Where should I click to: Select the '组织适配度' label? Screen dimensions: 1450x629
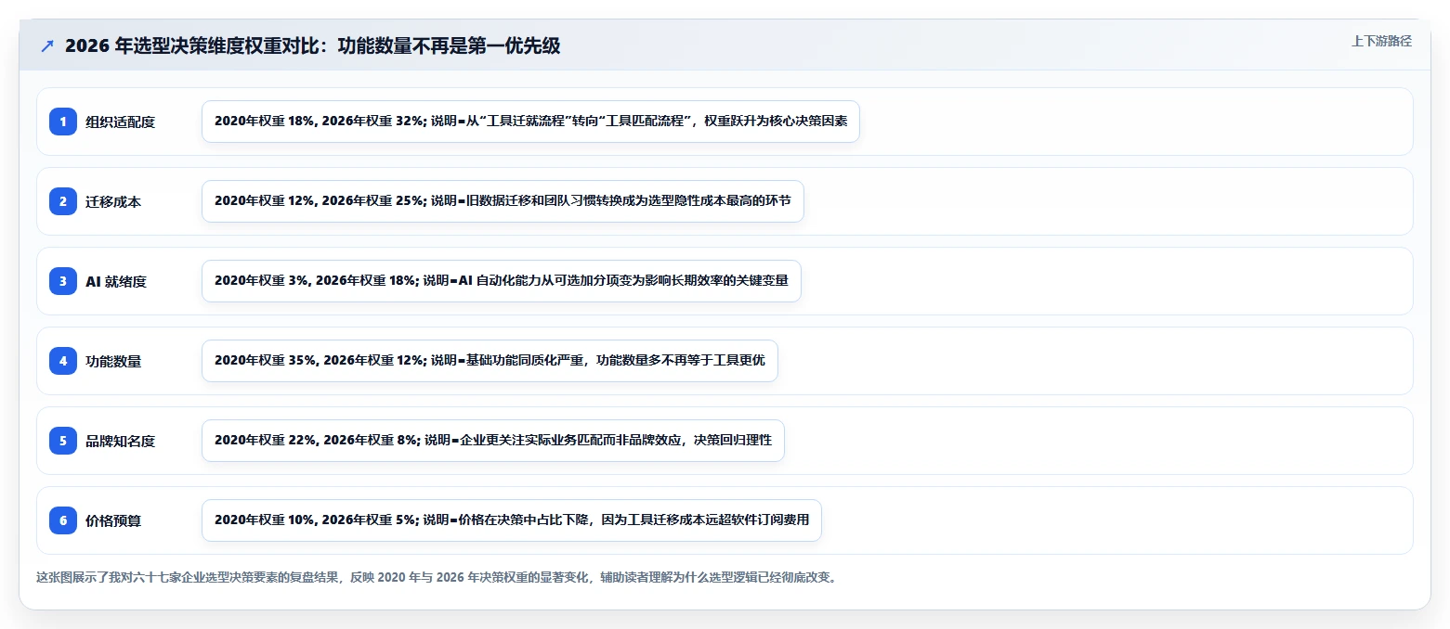[120, 122]
